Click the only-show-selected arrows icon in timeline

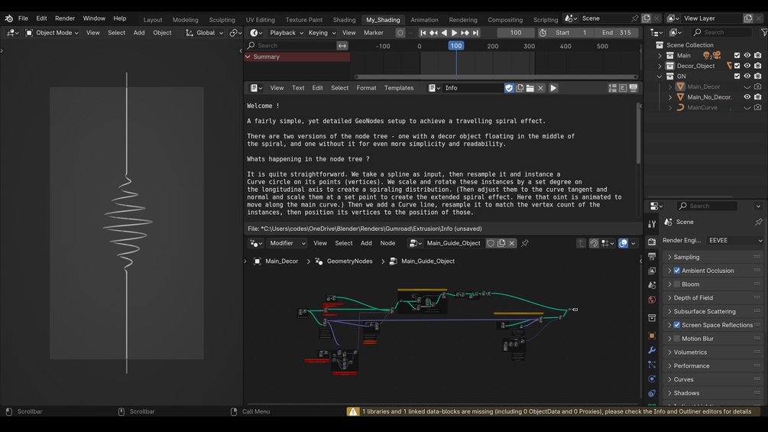point(342,46)
